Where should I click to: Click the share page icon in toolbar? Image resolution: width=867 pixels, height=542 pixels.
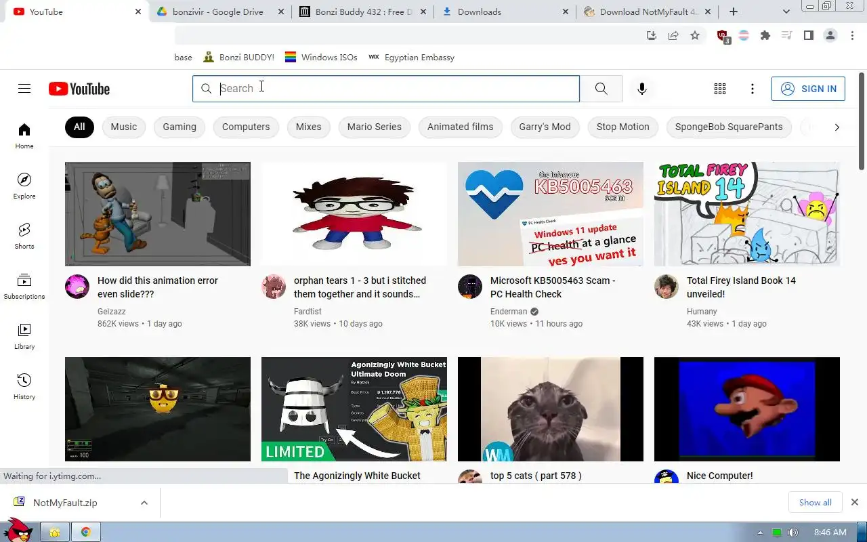[x=673, y=35]
